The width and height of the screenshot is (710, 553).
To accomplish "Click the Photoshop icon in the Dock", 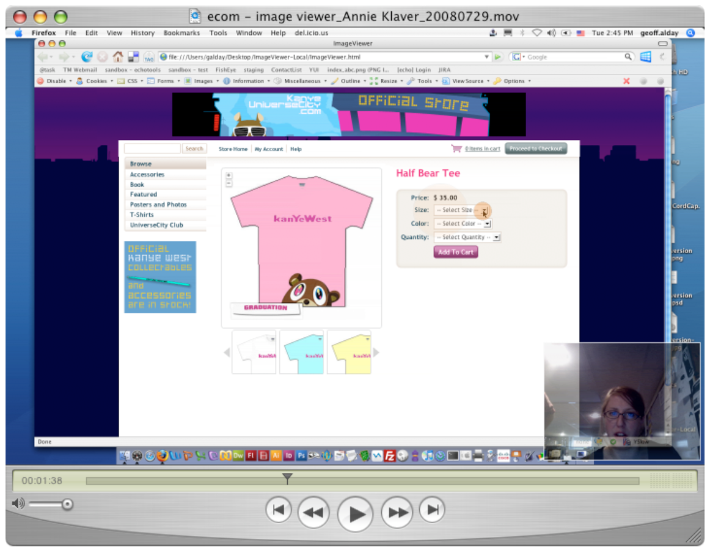I will 301,456.
